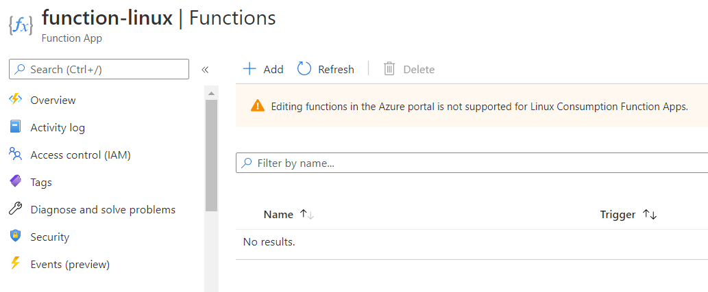
Task: Click the Activity log book icon
Action: click(x=15, y=127)
